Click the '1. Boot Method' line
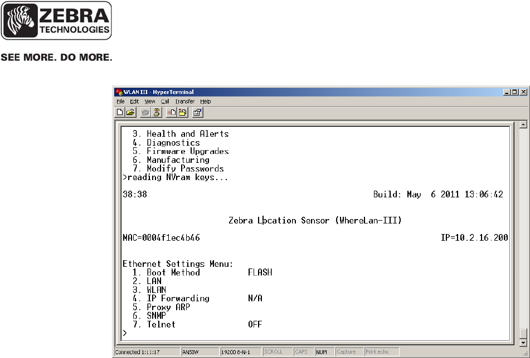Viewport: 530px width, 358px height. 166,272
